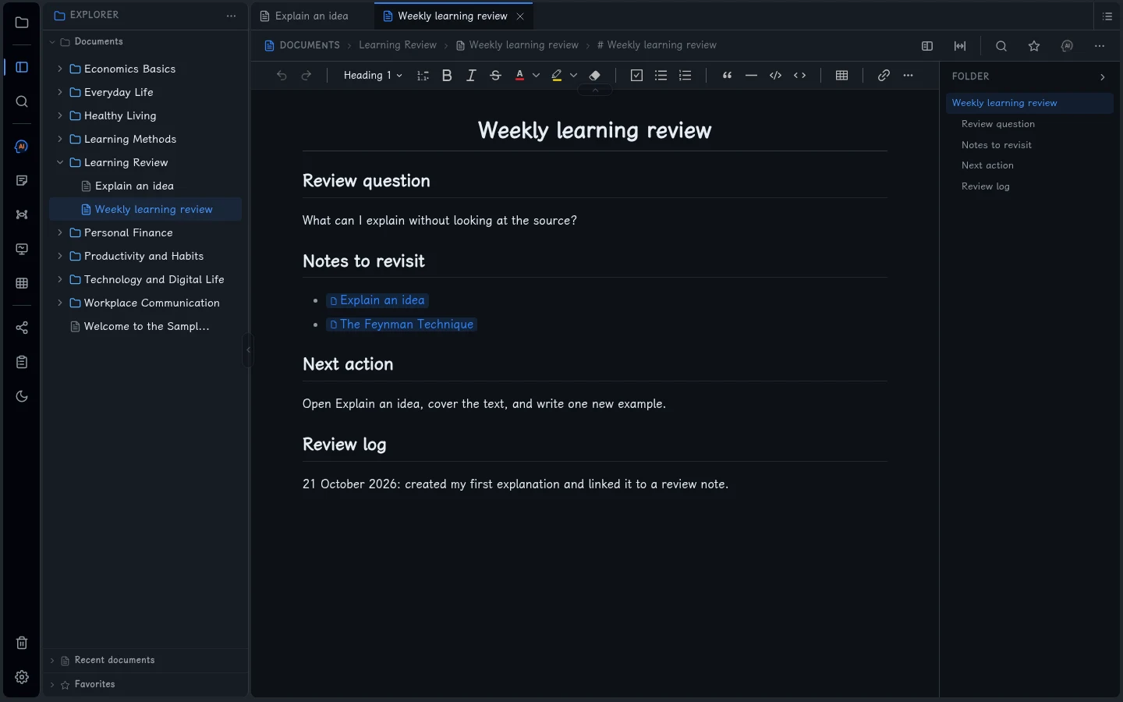Open Welcome to the Sampl... document
Screen dimensions: 1123x702
145,326
